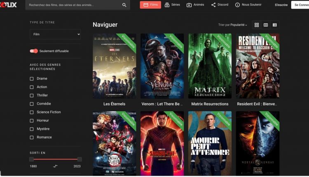
Task: Check the Action genre box
Action: 32,87
